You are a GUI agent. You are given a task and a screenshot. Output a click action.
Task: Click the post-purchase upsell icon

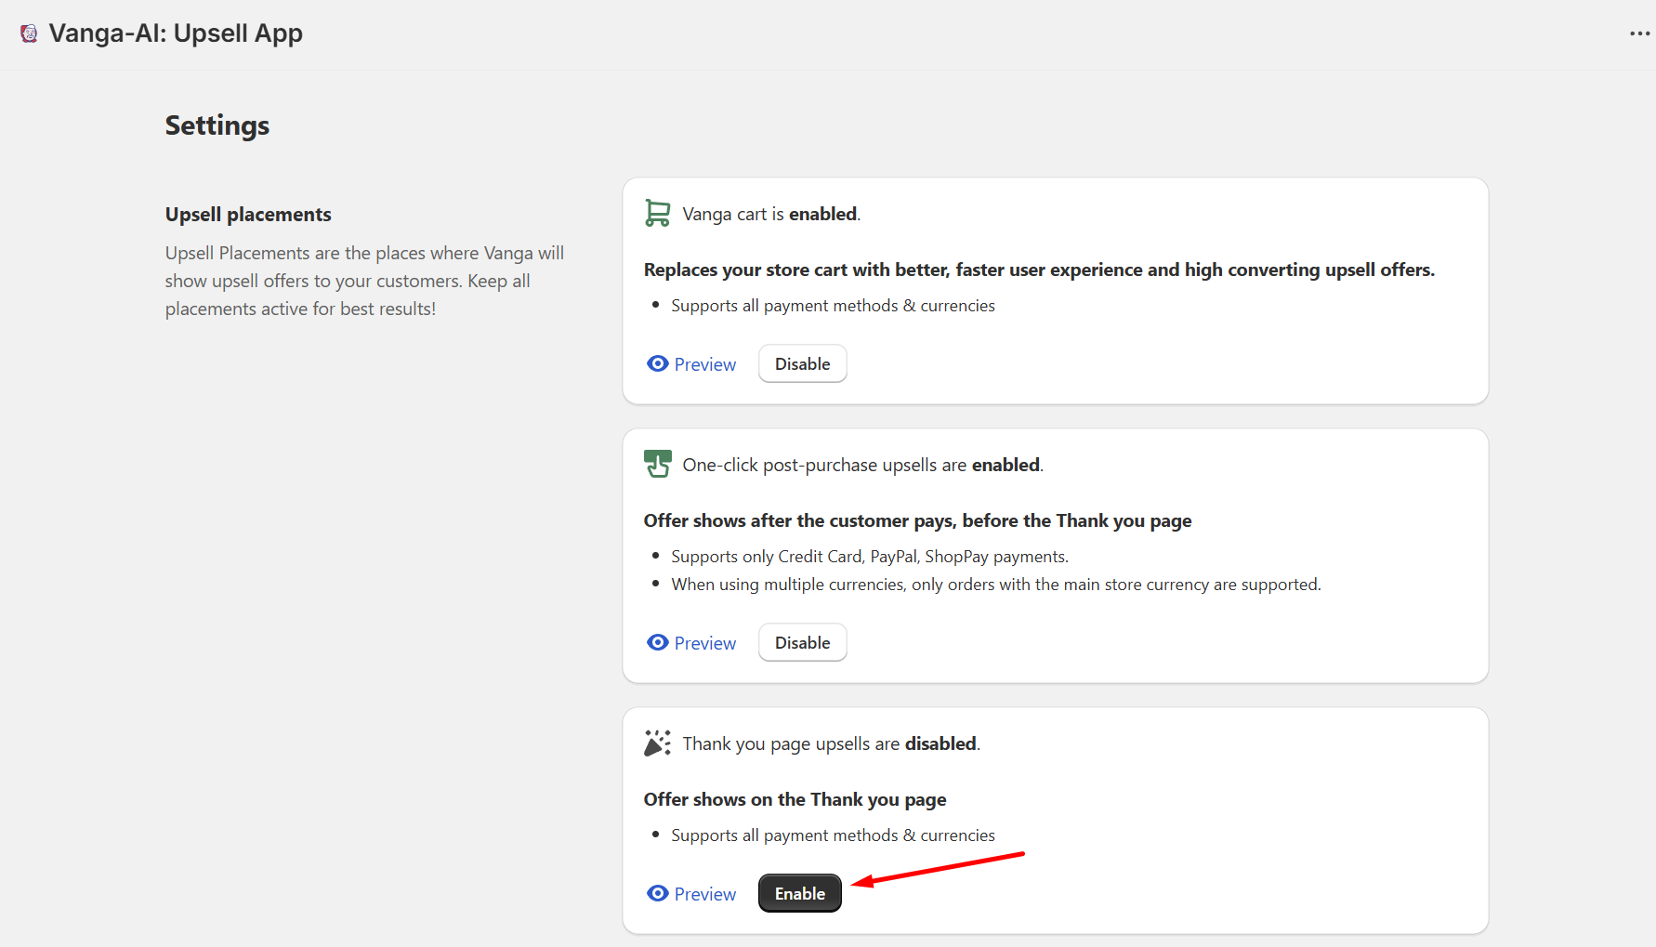[x=658, y=464]
